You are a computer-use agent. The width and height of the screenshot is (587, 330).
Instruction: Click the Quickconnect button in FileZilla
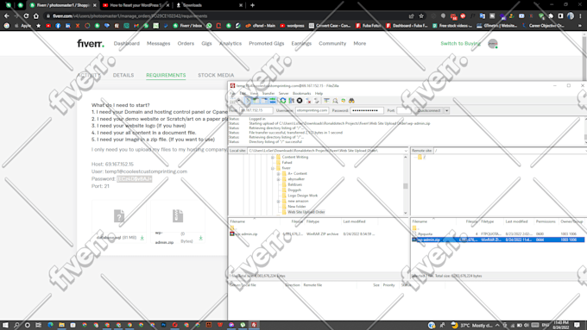[x=429, y=110]
